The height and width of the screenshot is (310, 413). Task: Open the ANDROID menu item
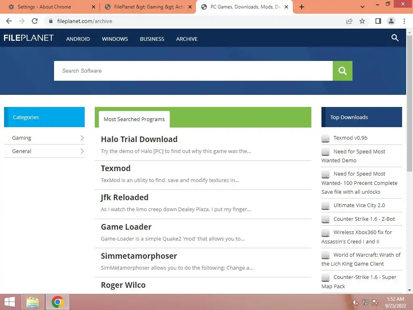(78, 39)
